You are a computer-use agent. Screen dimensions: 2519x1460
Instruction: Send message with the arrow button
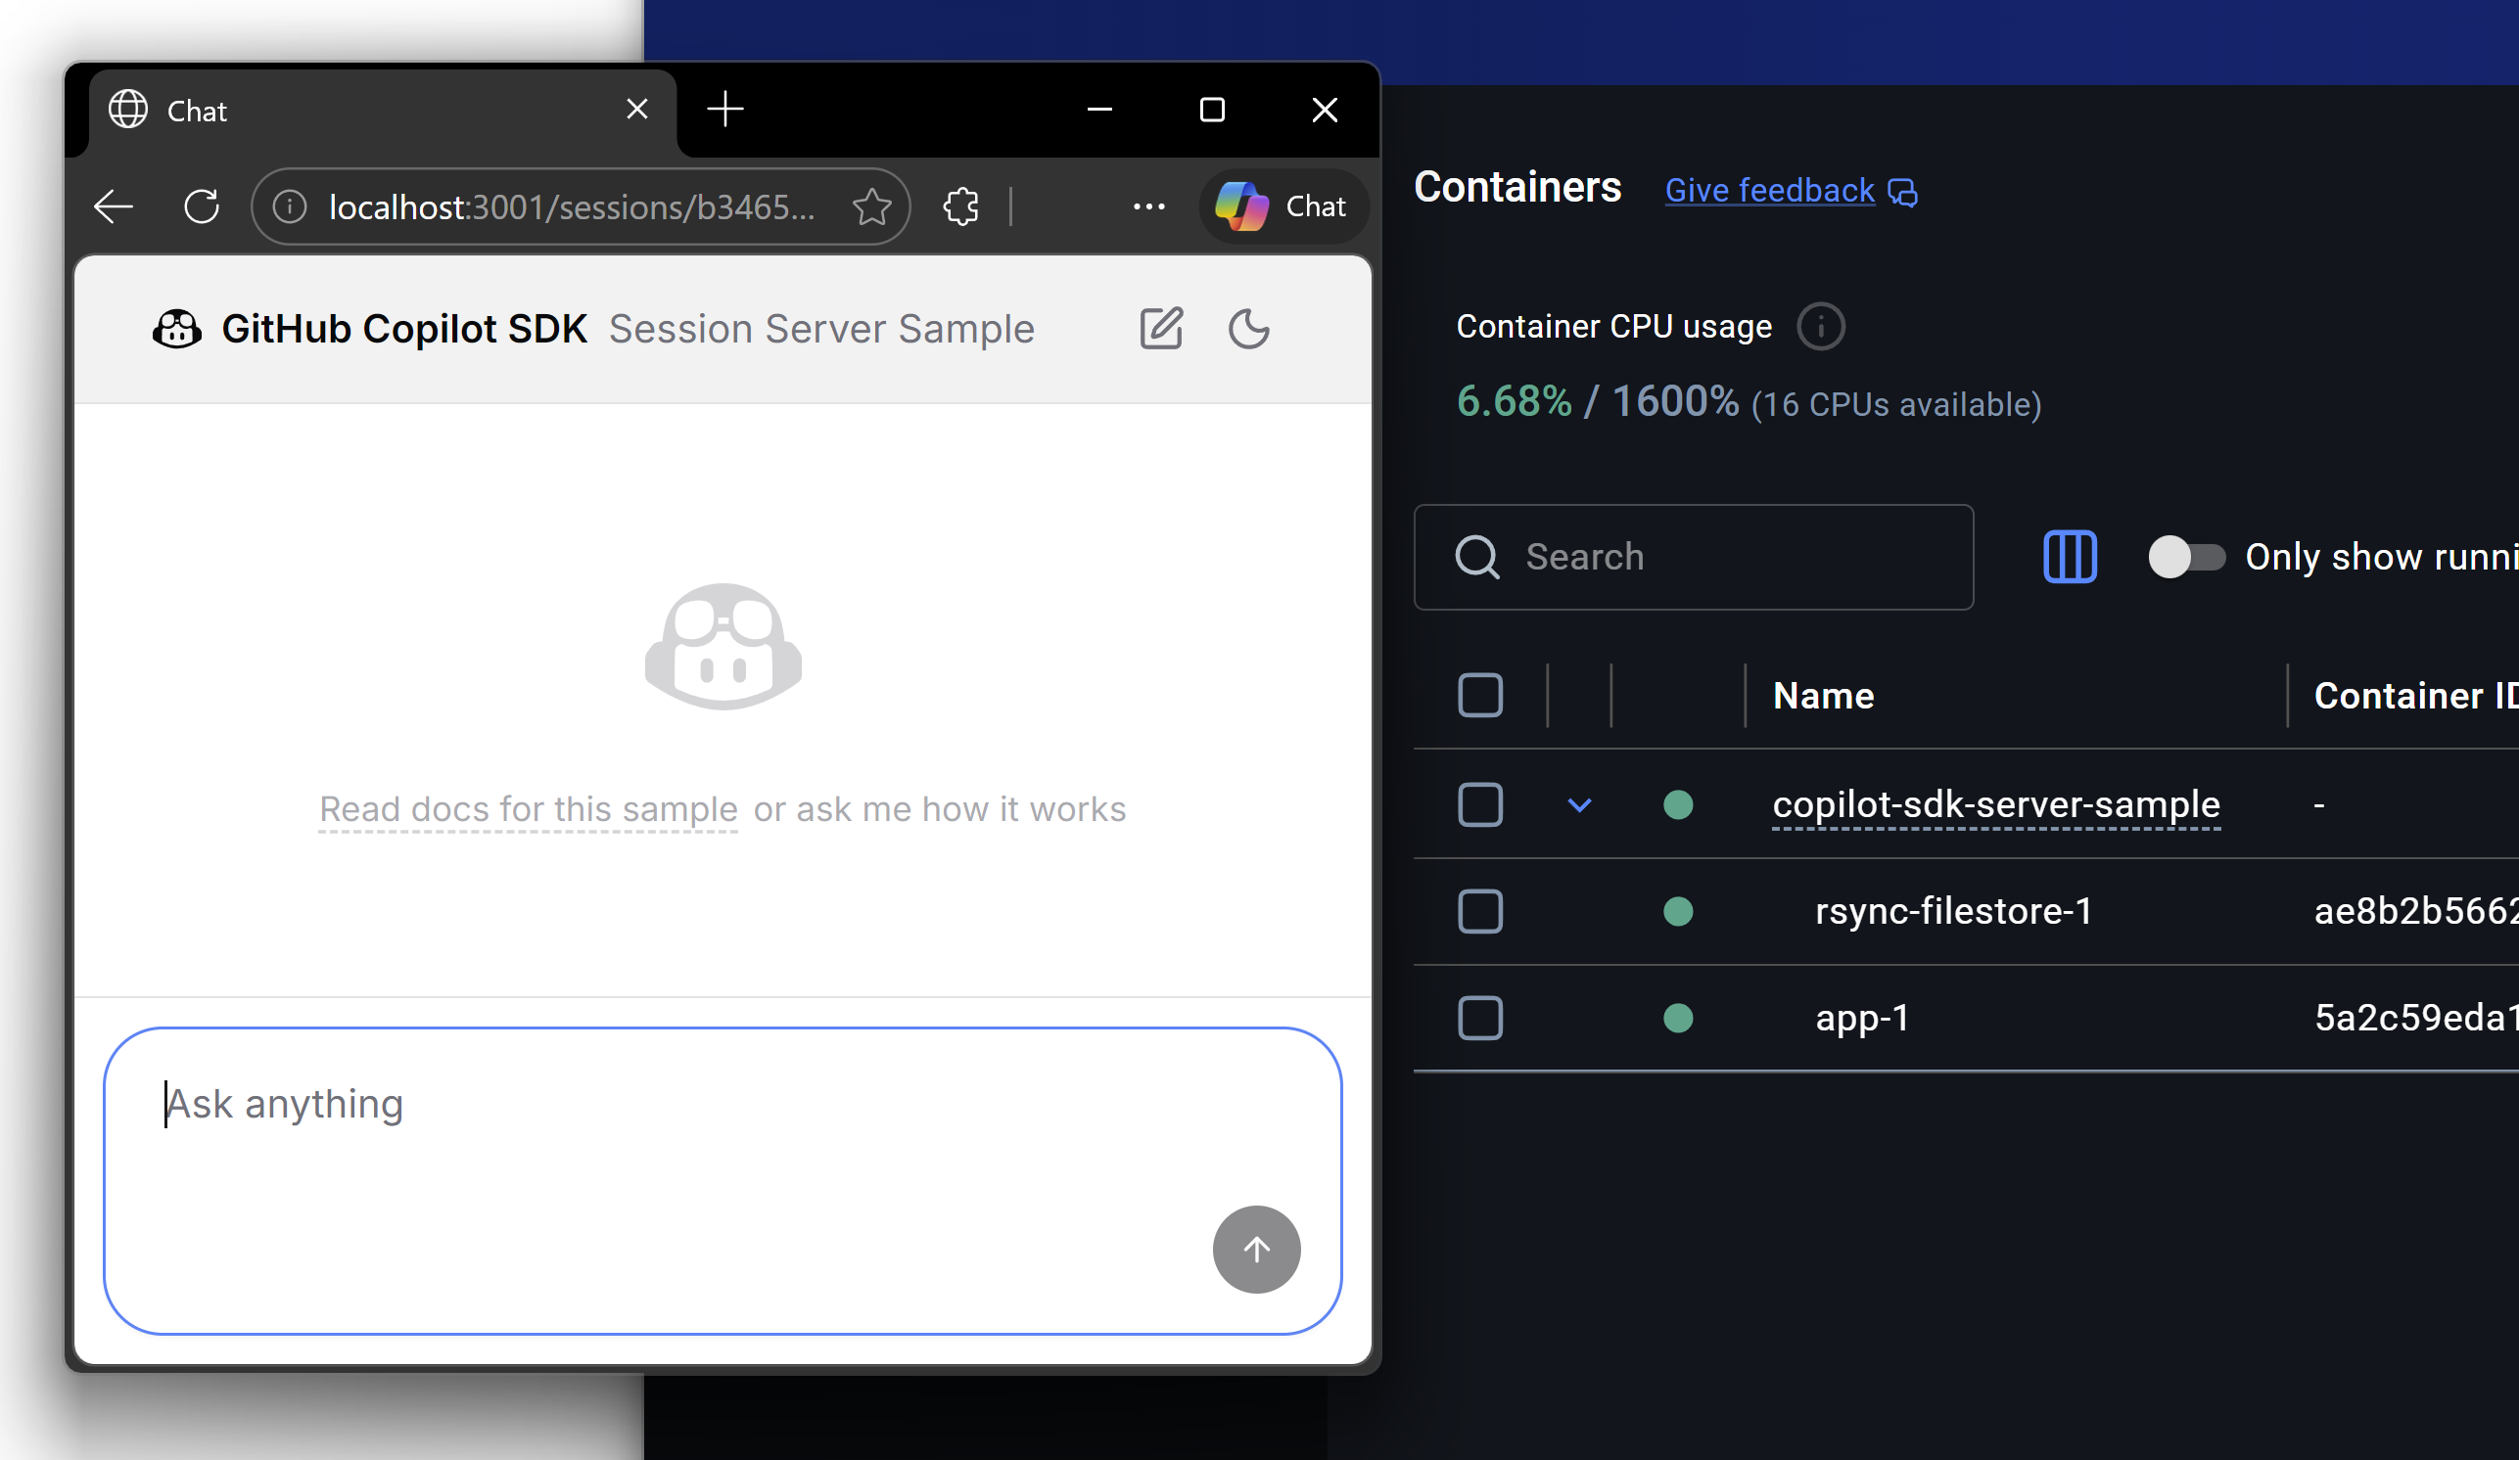(x=1256, y=1250)
